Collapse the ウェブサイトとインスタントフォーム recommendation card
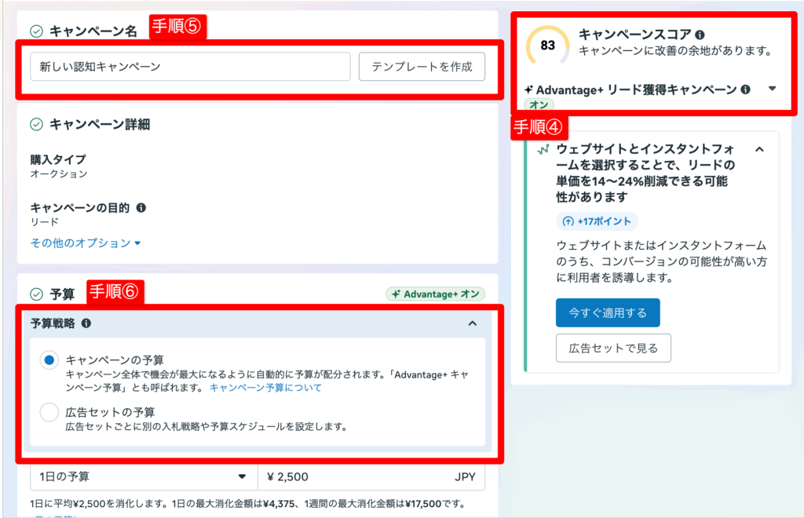 click(759, 148)
